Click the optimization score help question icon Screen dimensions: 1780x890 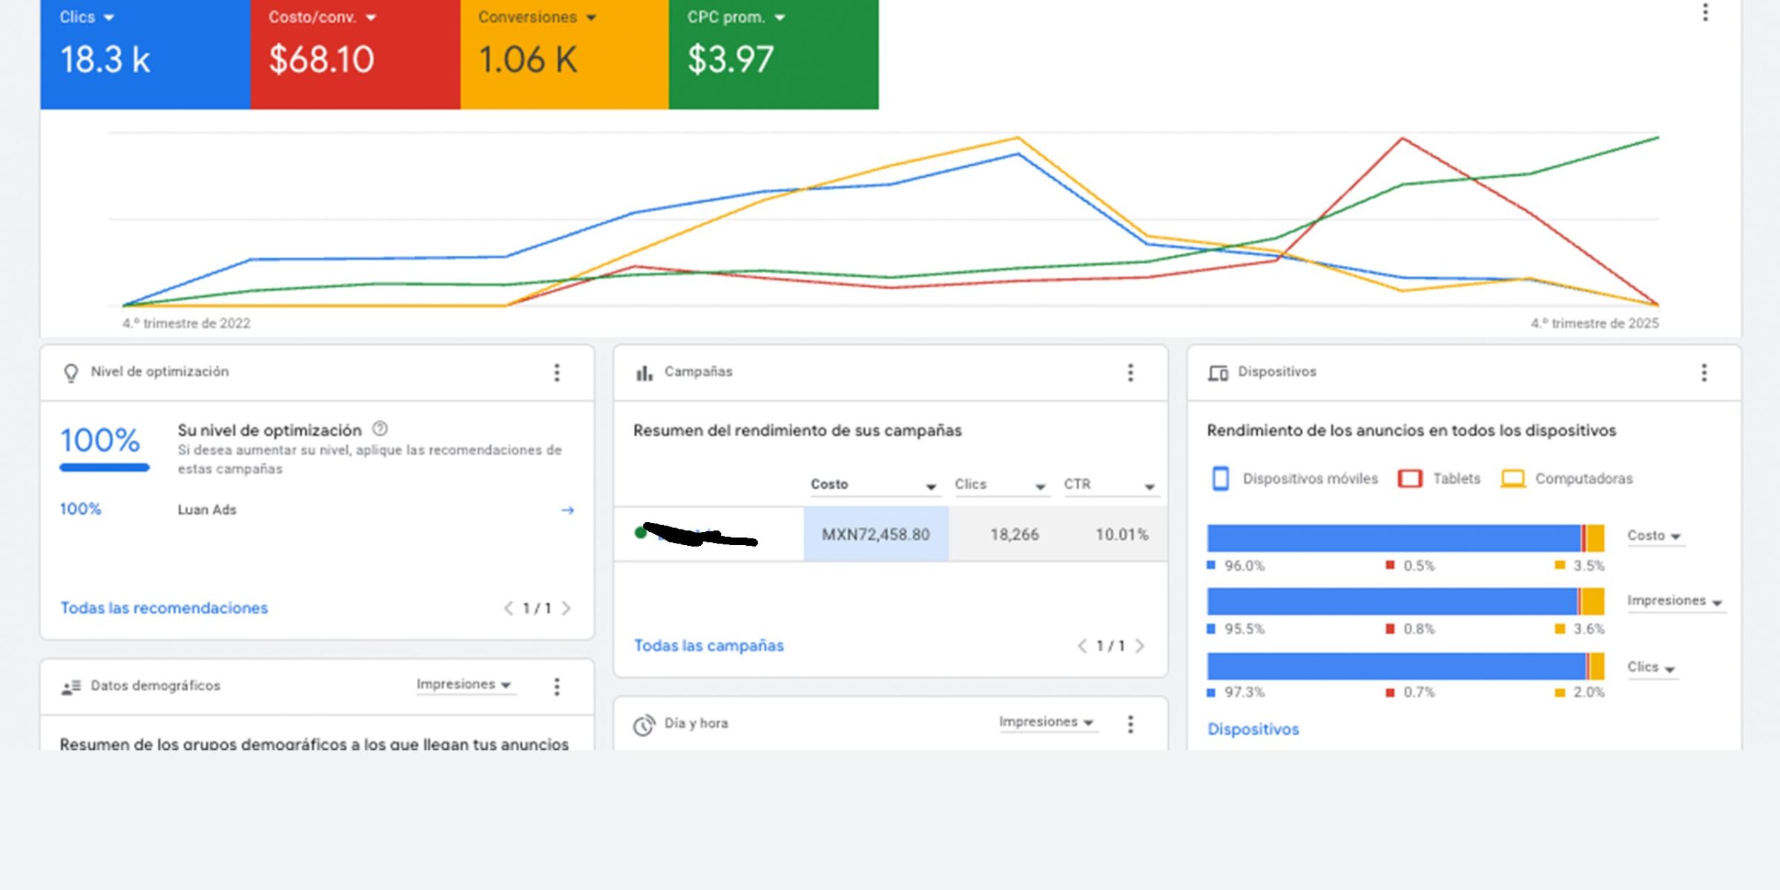coord(380,429)
